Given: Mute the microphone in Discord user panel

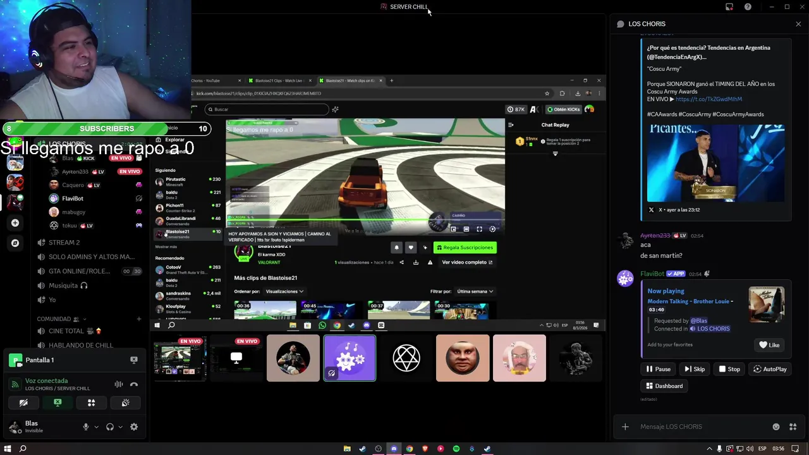Looking at the screenshot, I should pyautogui.click(x=86, y=427).
